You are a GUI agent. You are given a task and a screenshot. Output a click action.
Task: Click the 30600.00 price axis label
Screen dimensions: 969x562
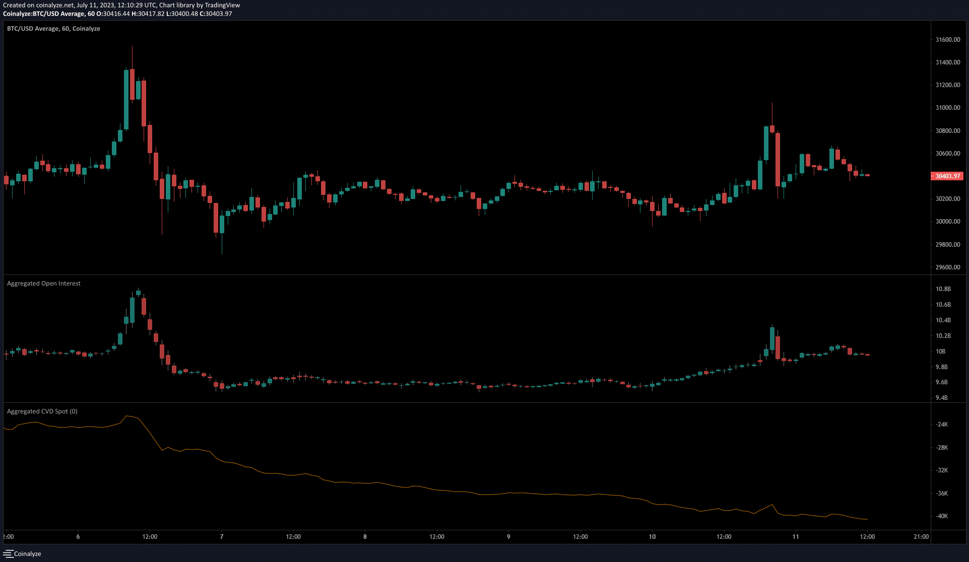(x=948, y=154)
